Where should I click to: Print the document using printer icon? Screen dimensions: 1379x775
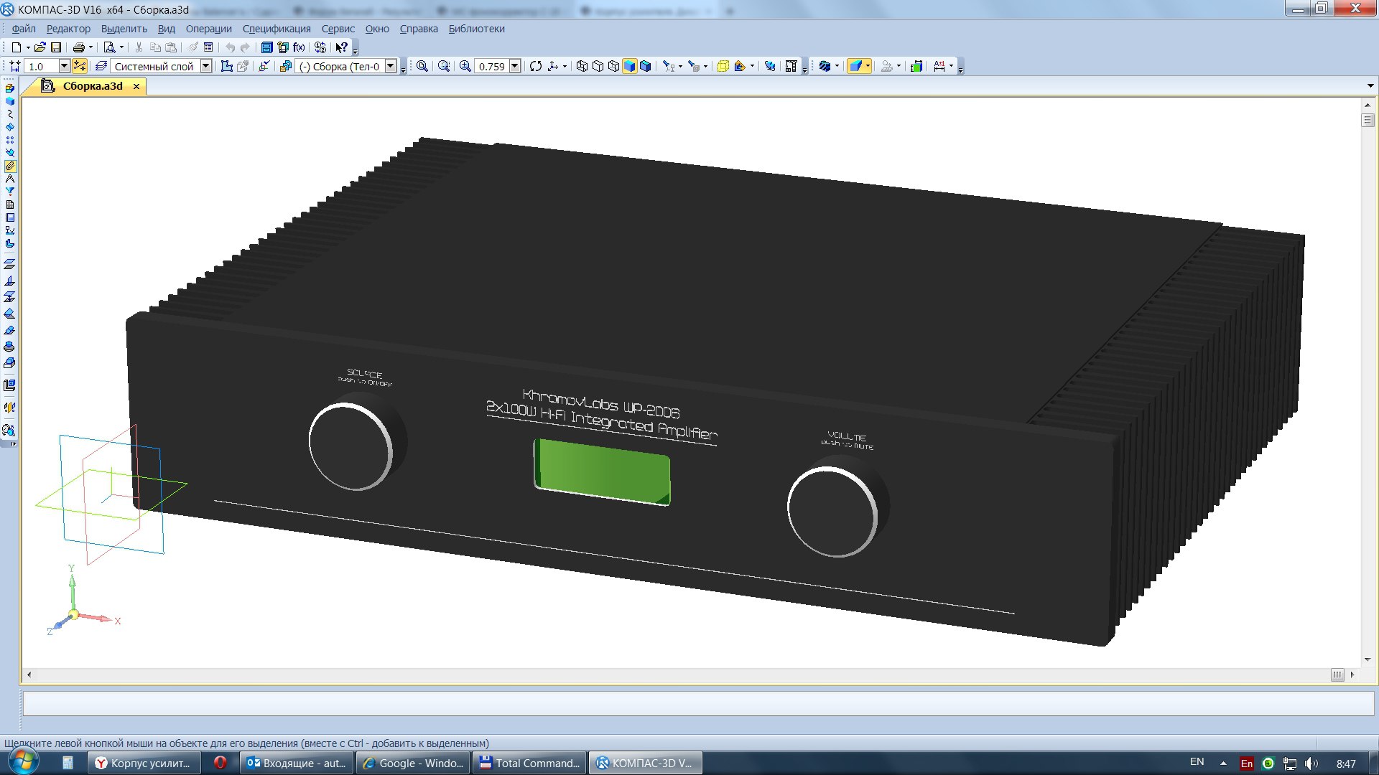pos(79,47)
